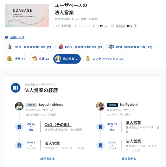Image resolution: width=166 pixels, height=167 pixels.
Task: Click the blue map icon beside 法人営業の経歴
Action: tap(16, 88)
